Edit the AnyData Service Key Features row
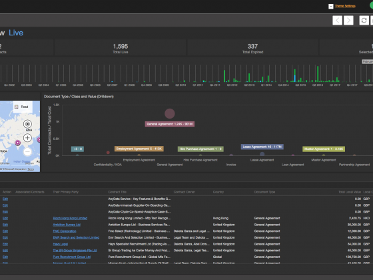 5,199
